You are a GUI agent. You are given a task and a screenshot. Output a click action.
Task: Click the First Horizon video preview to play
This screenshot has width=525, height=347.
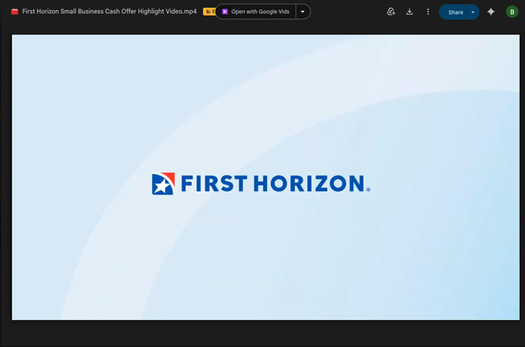[x=266, y=177]
